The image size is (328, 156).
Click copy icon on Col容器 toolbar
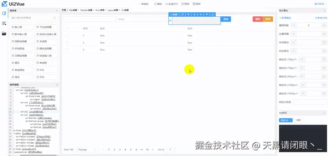pyautogui.click(x=182, y=15)
